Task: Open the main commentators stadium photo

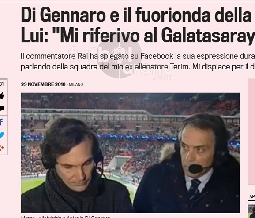Action: (x=131, y=153)
